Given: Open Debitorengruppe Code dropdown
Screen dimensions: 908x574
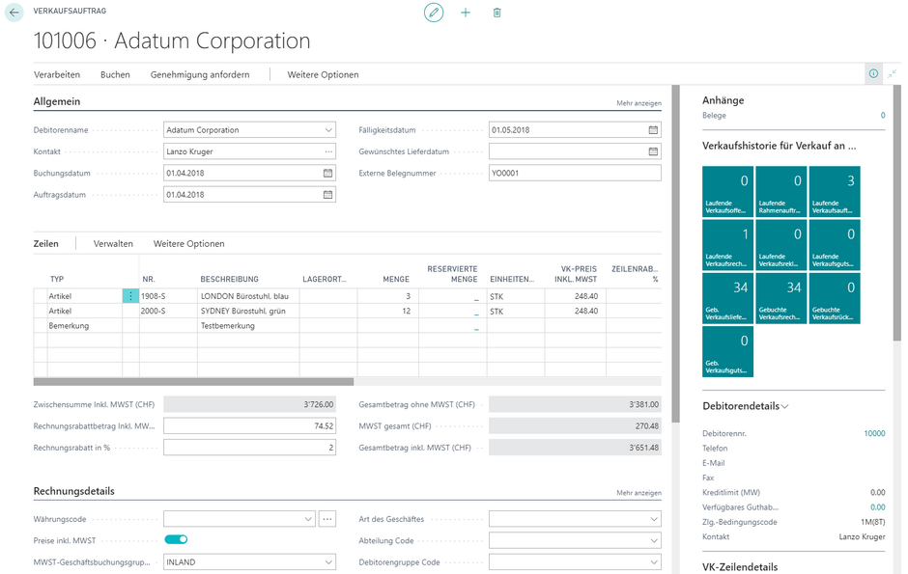Looking at the screenshot, I should 654,561.
